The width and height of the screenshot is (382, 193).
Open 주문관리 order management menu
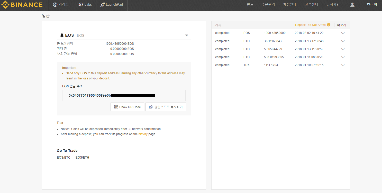click(268, 4)
